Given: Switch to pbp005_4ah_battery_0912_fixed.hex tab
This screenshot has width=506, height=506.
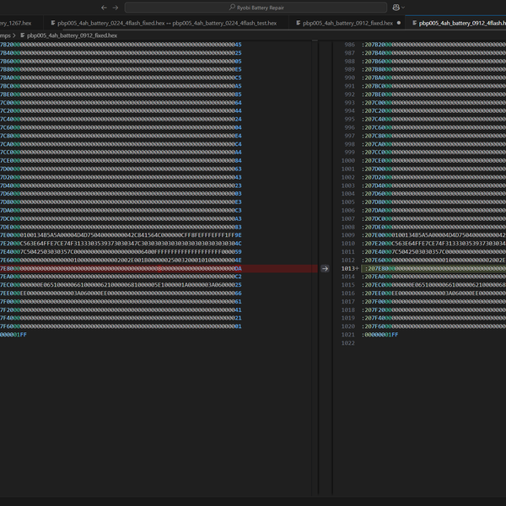Looking at the screenshot, I should [x=347, y=24].
